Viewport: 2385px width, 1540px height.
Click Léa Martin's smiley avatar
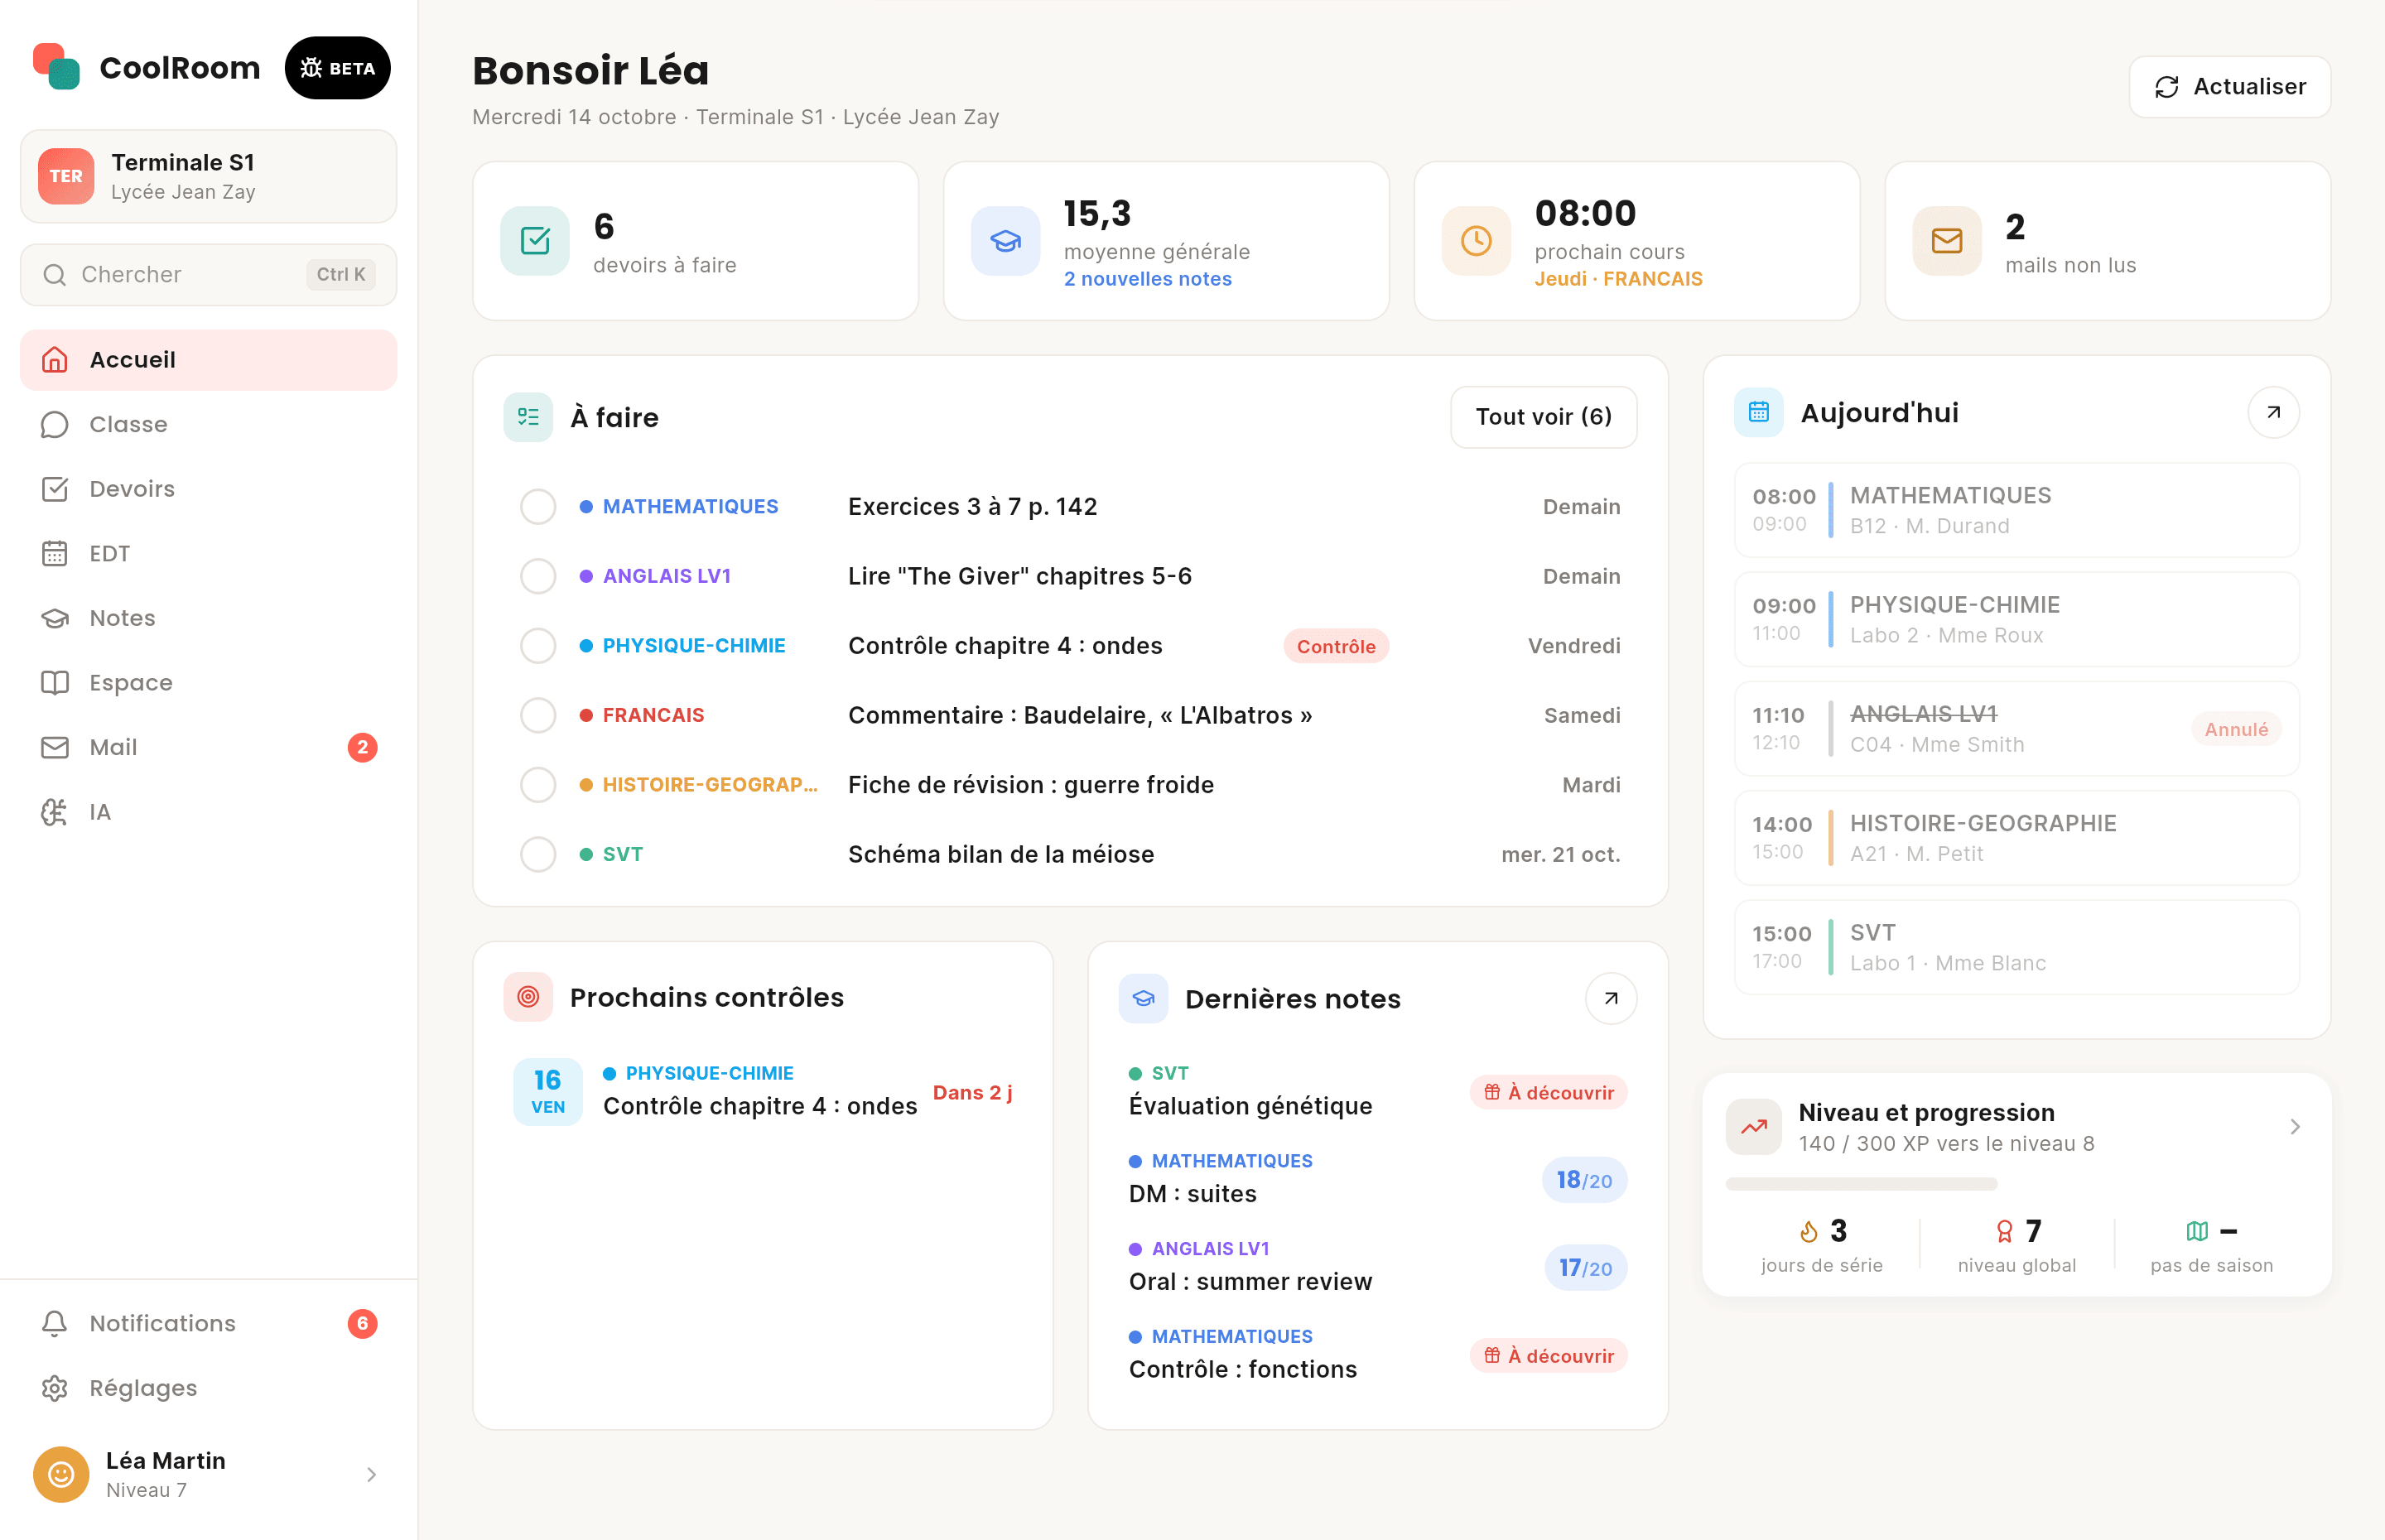point(61,1474)
